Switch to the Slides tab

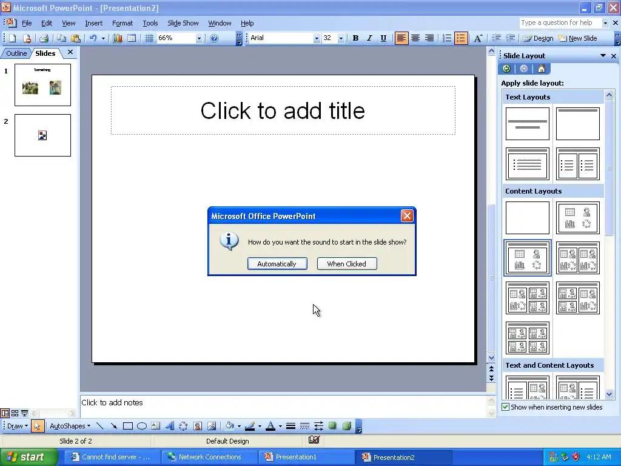[45, 53]
